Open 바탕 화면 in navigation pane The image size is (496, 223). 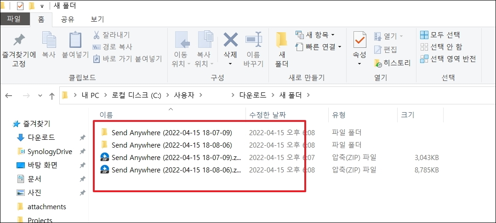point(42,165)
